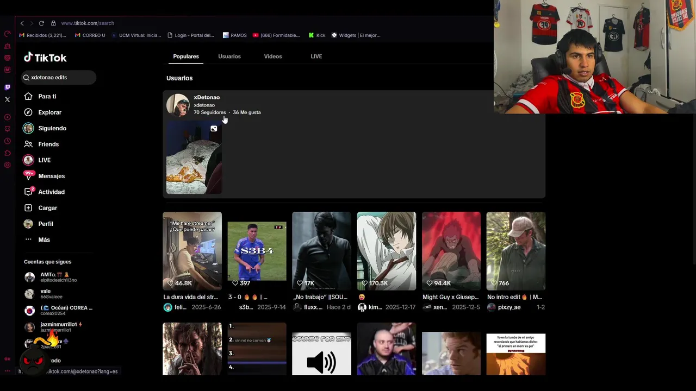The image size is (696, 391).
Task: Switch to the Videos tab
Action: (273, 56)
